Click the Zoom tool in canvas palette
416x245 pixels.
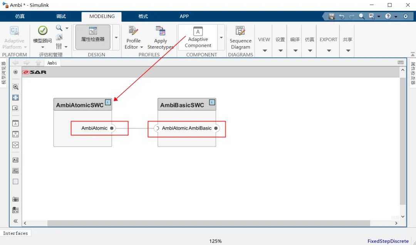click(15, 87)
